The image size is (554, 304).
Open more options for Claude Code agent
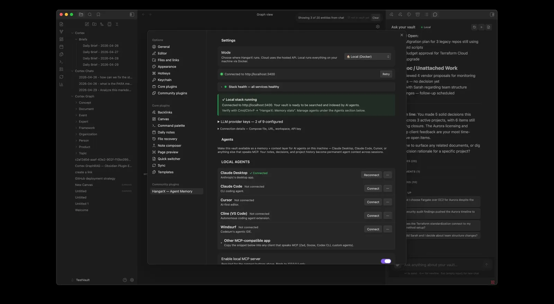pos(388,188)
